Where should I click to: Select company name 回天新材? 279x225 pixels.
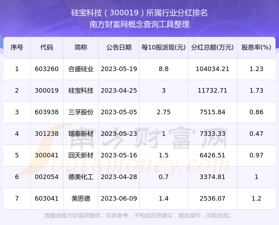click(x=81, y=155)
